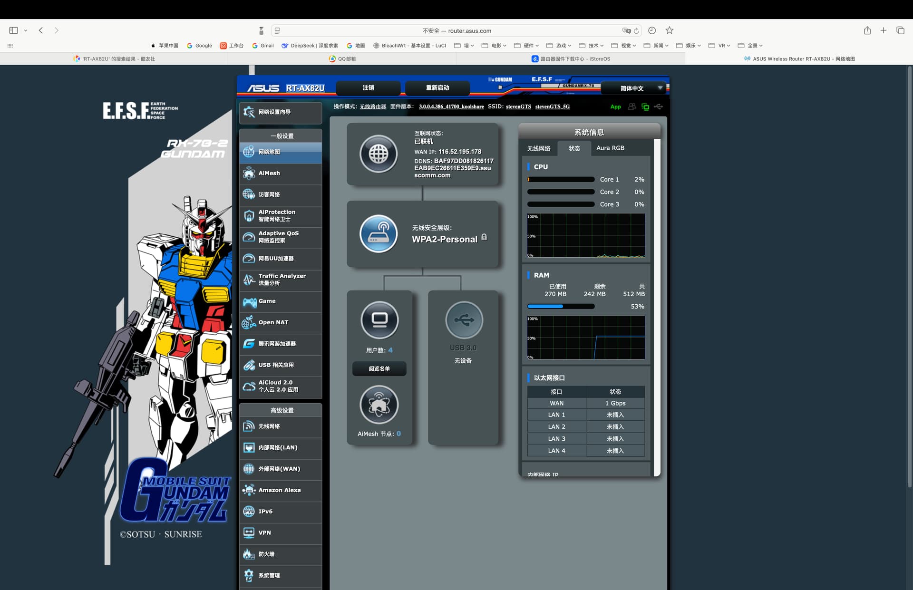The width and height of the screenshot is (913, 590).
Task: Switch to the 无线网络 tab
Action: [538, 148]
